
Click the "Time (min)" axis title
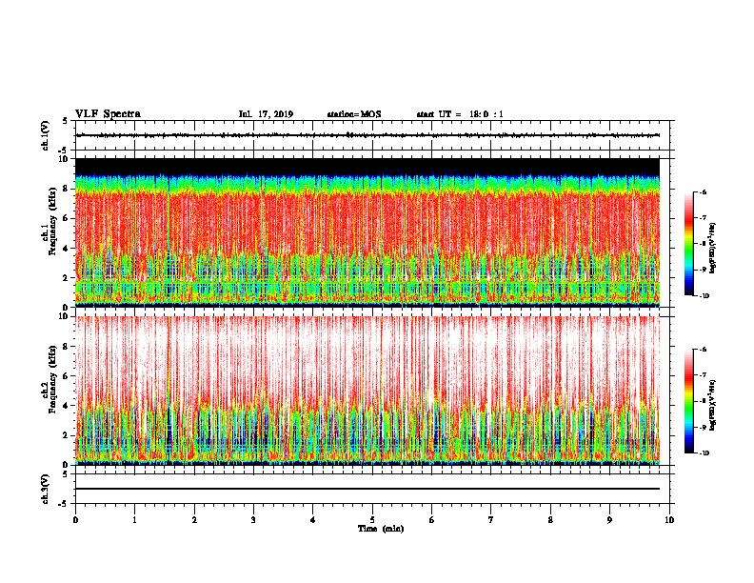(x=381, y=529)
